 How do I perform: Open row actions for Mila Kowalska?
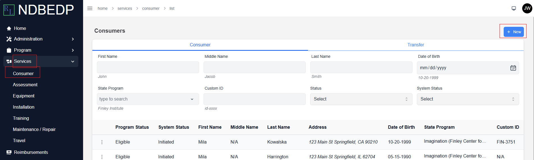102,142
